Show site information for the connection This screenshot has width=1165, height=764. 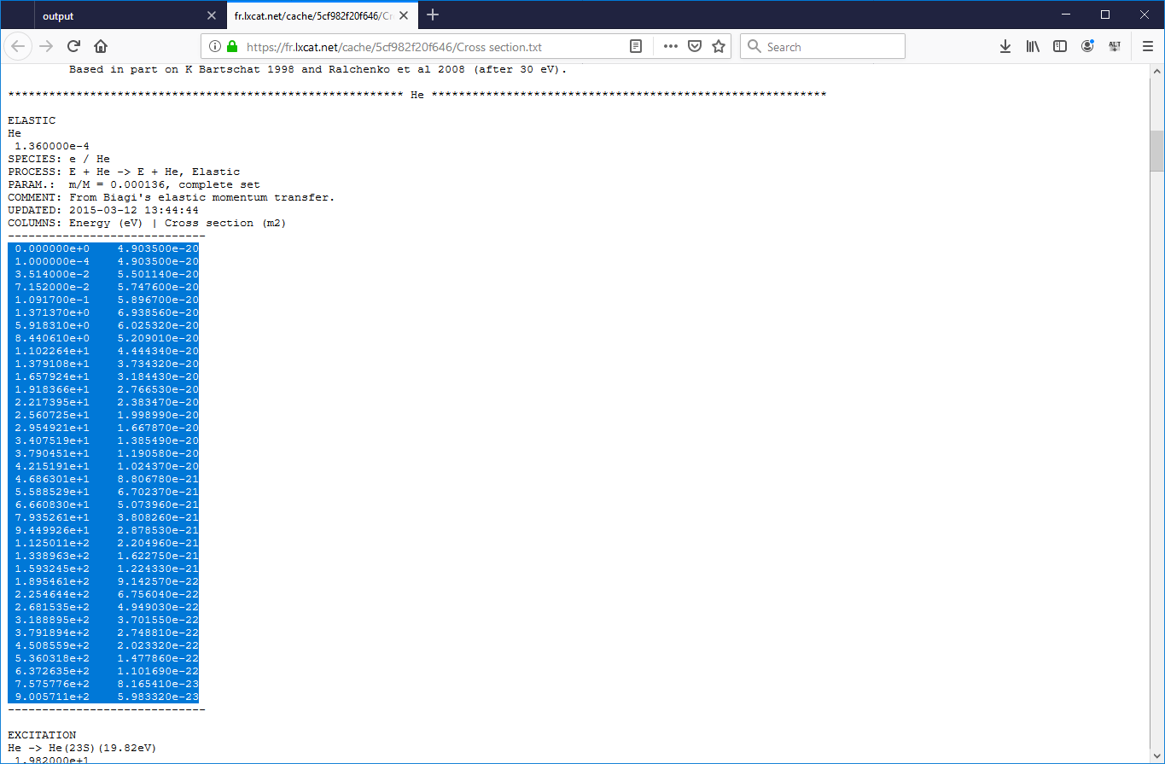(x=214, y=47)
